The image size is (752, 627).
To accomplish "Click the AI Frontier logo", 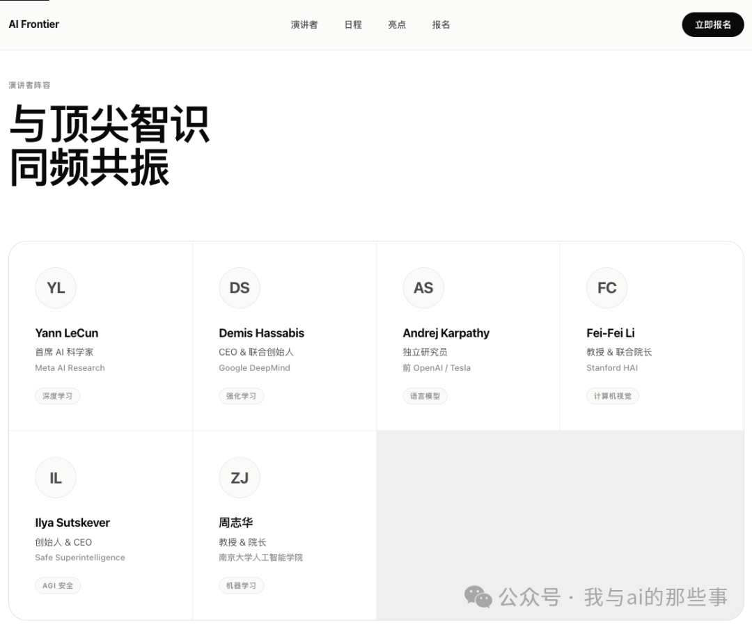I will coord(33,24).
